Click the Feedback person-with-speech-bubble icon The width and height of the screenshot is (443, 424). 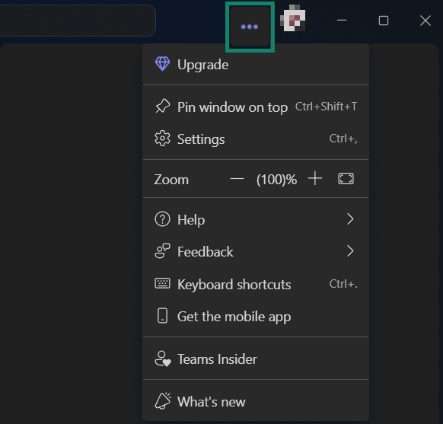162,251
